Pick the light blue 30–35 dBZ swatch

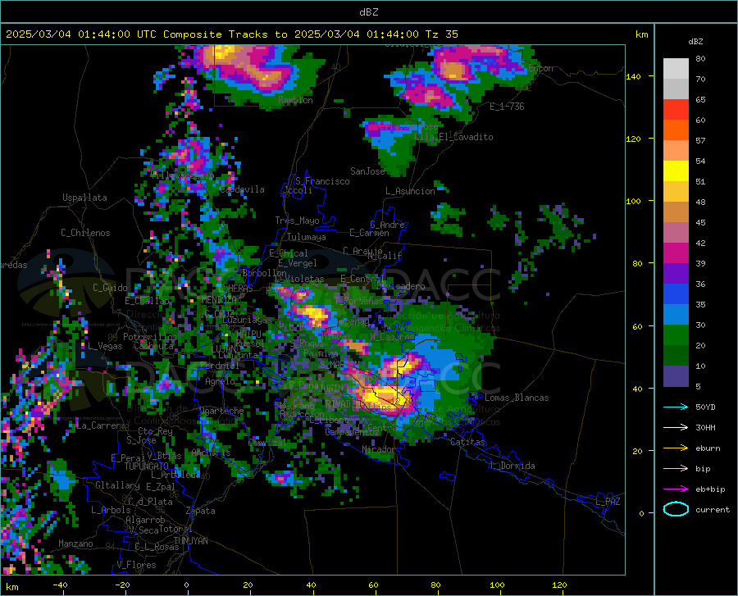[676, 315]
